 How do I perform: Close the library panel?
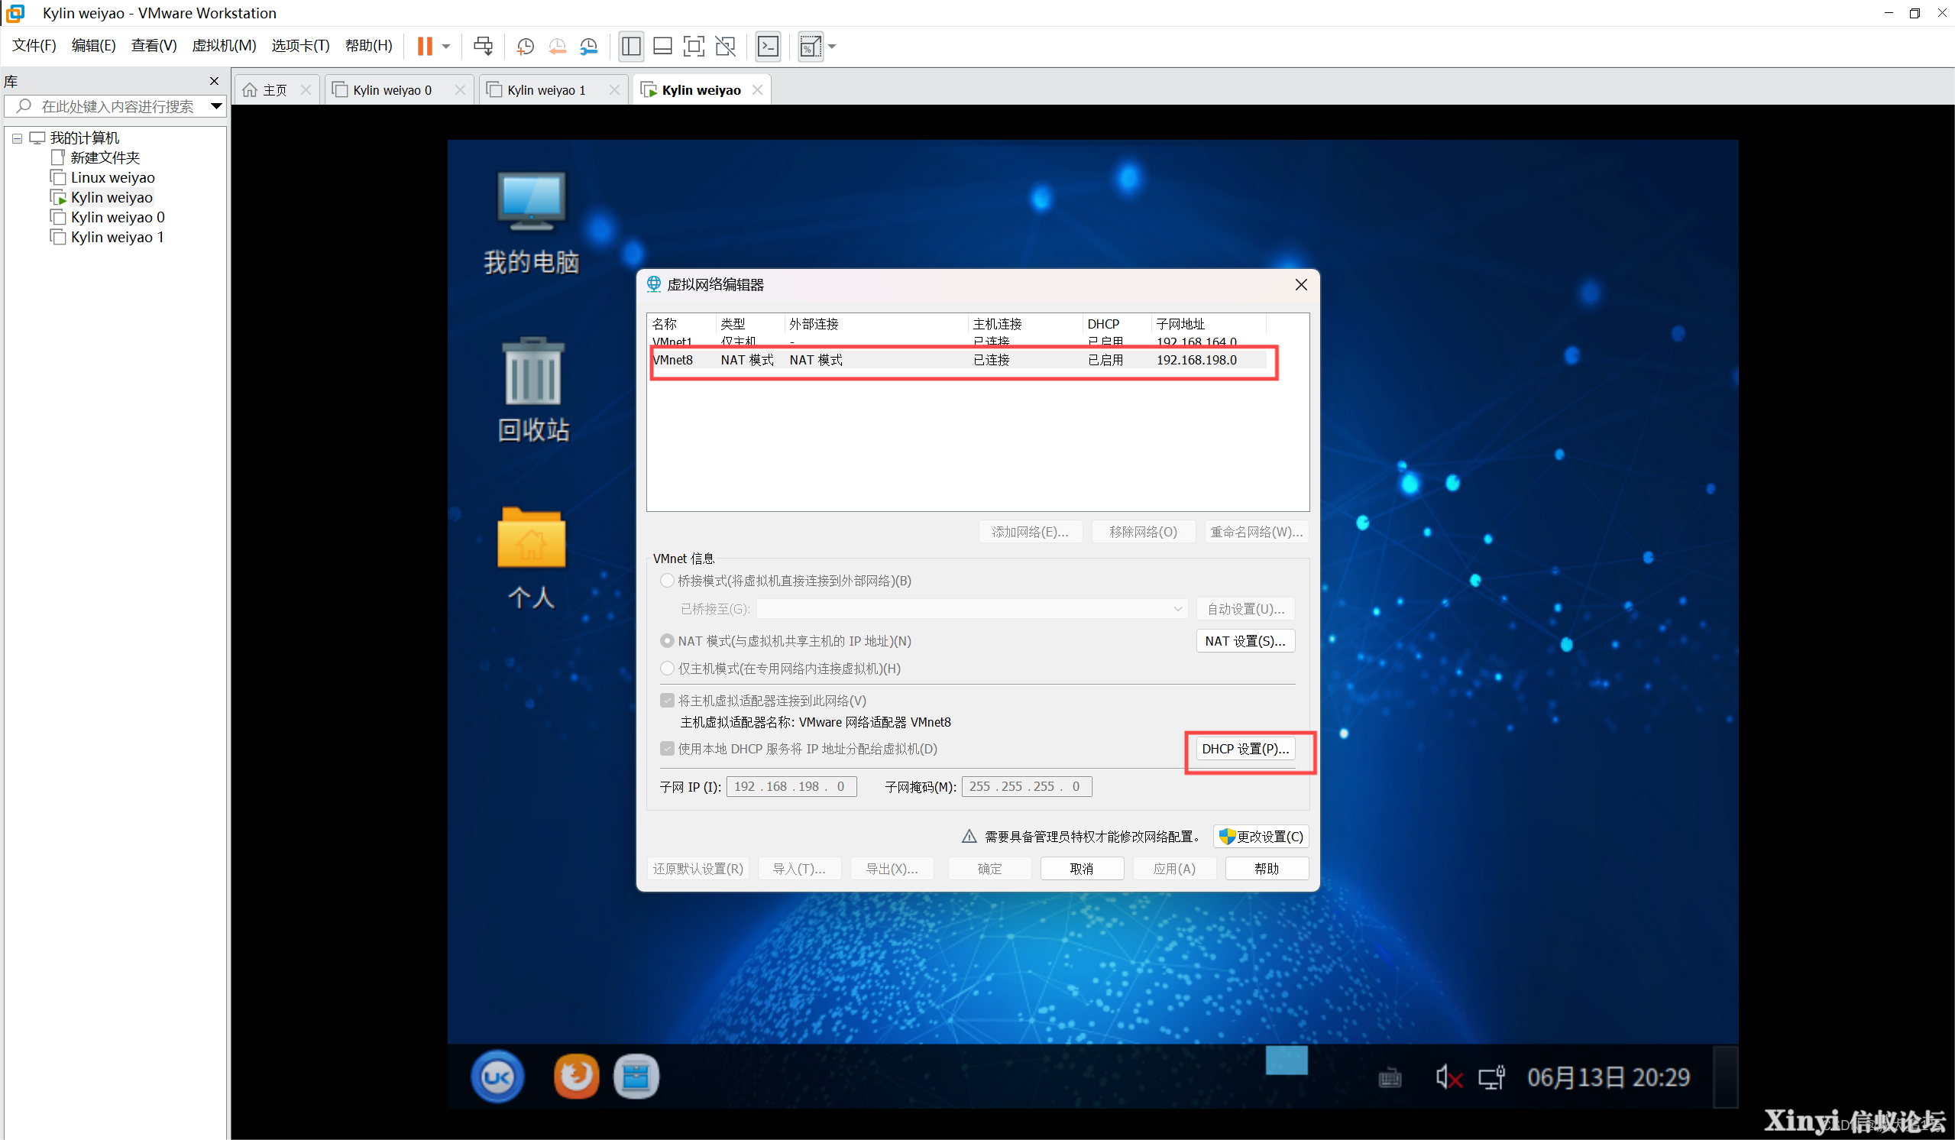click(x=214, y=81)
